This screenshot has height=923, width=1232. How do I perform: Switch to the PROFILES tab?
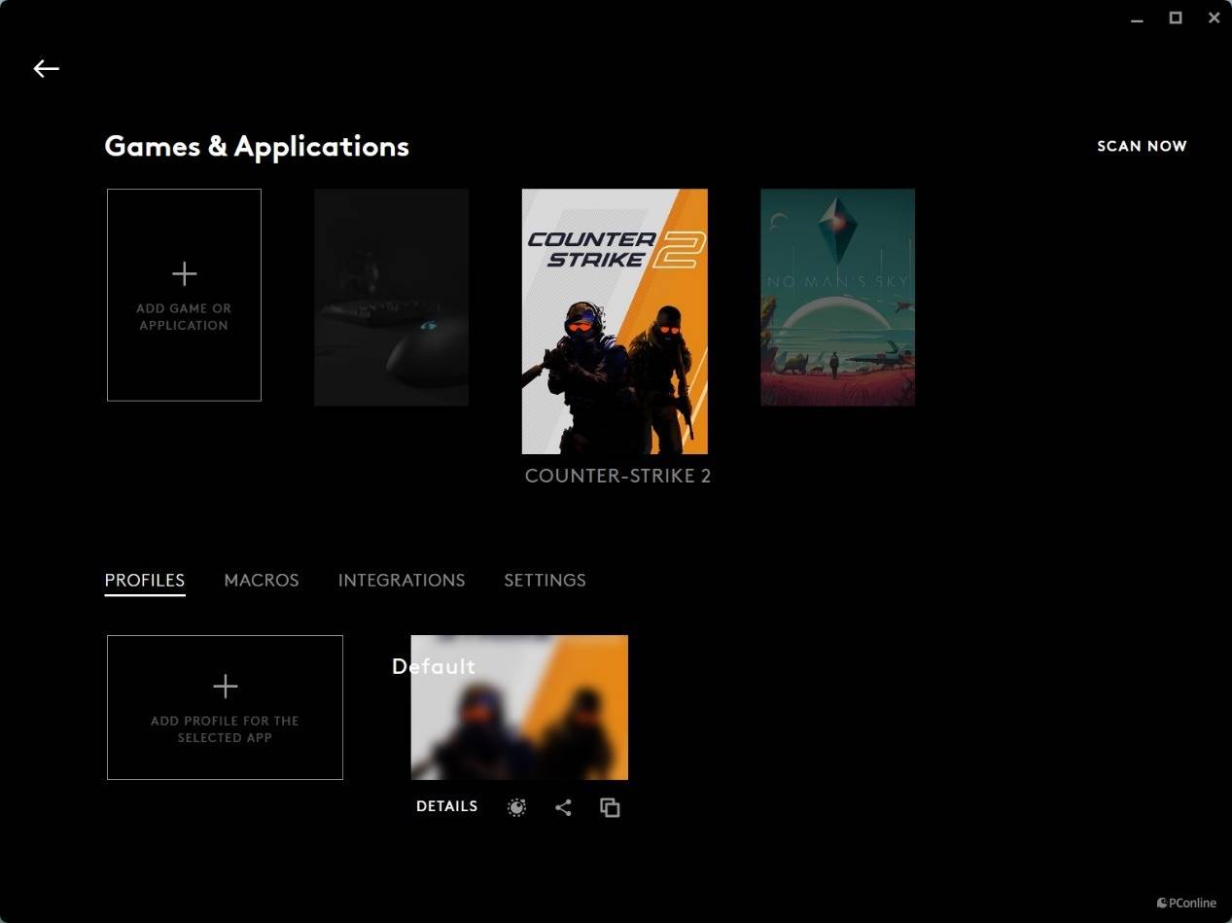145,580
